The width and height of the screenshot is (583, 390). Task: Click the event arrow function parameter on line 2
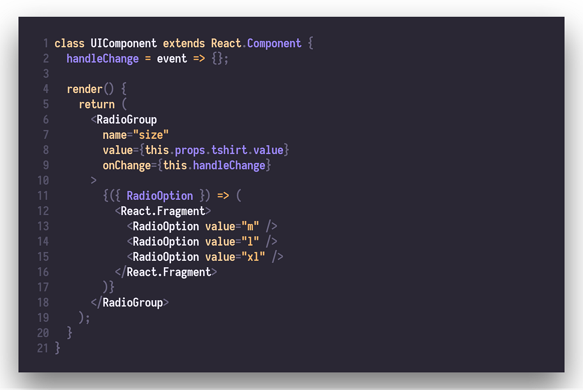tap(172, 58)
